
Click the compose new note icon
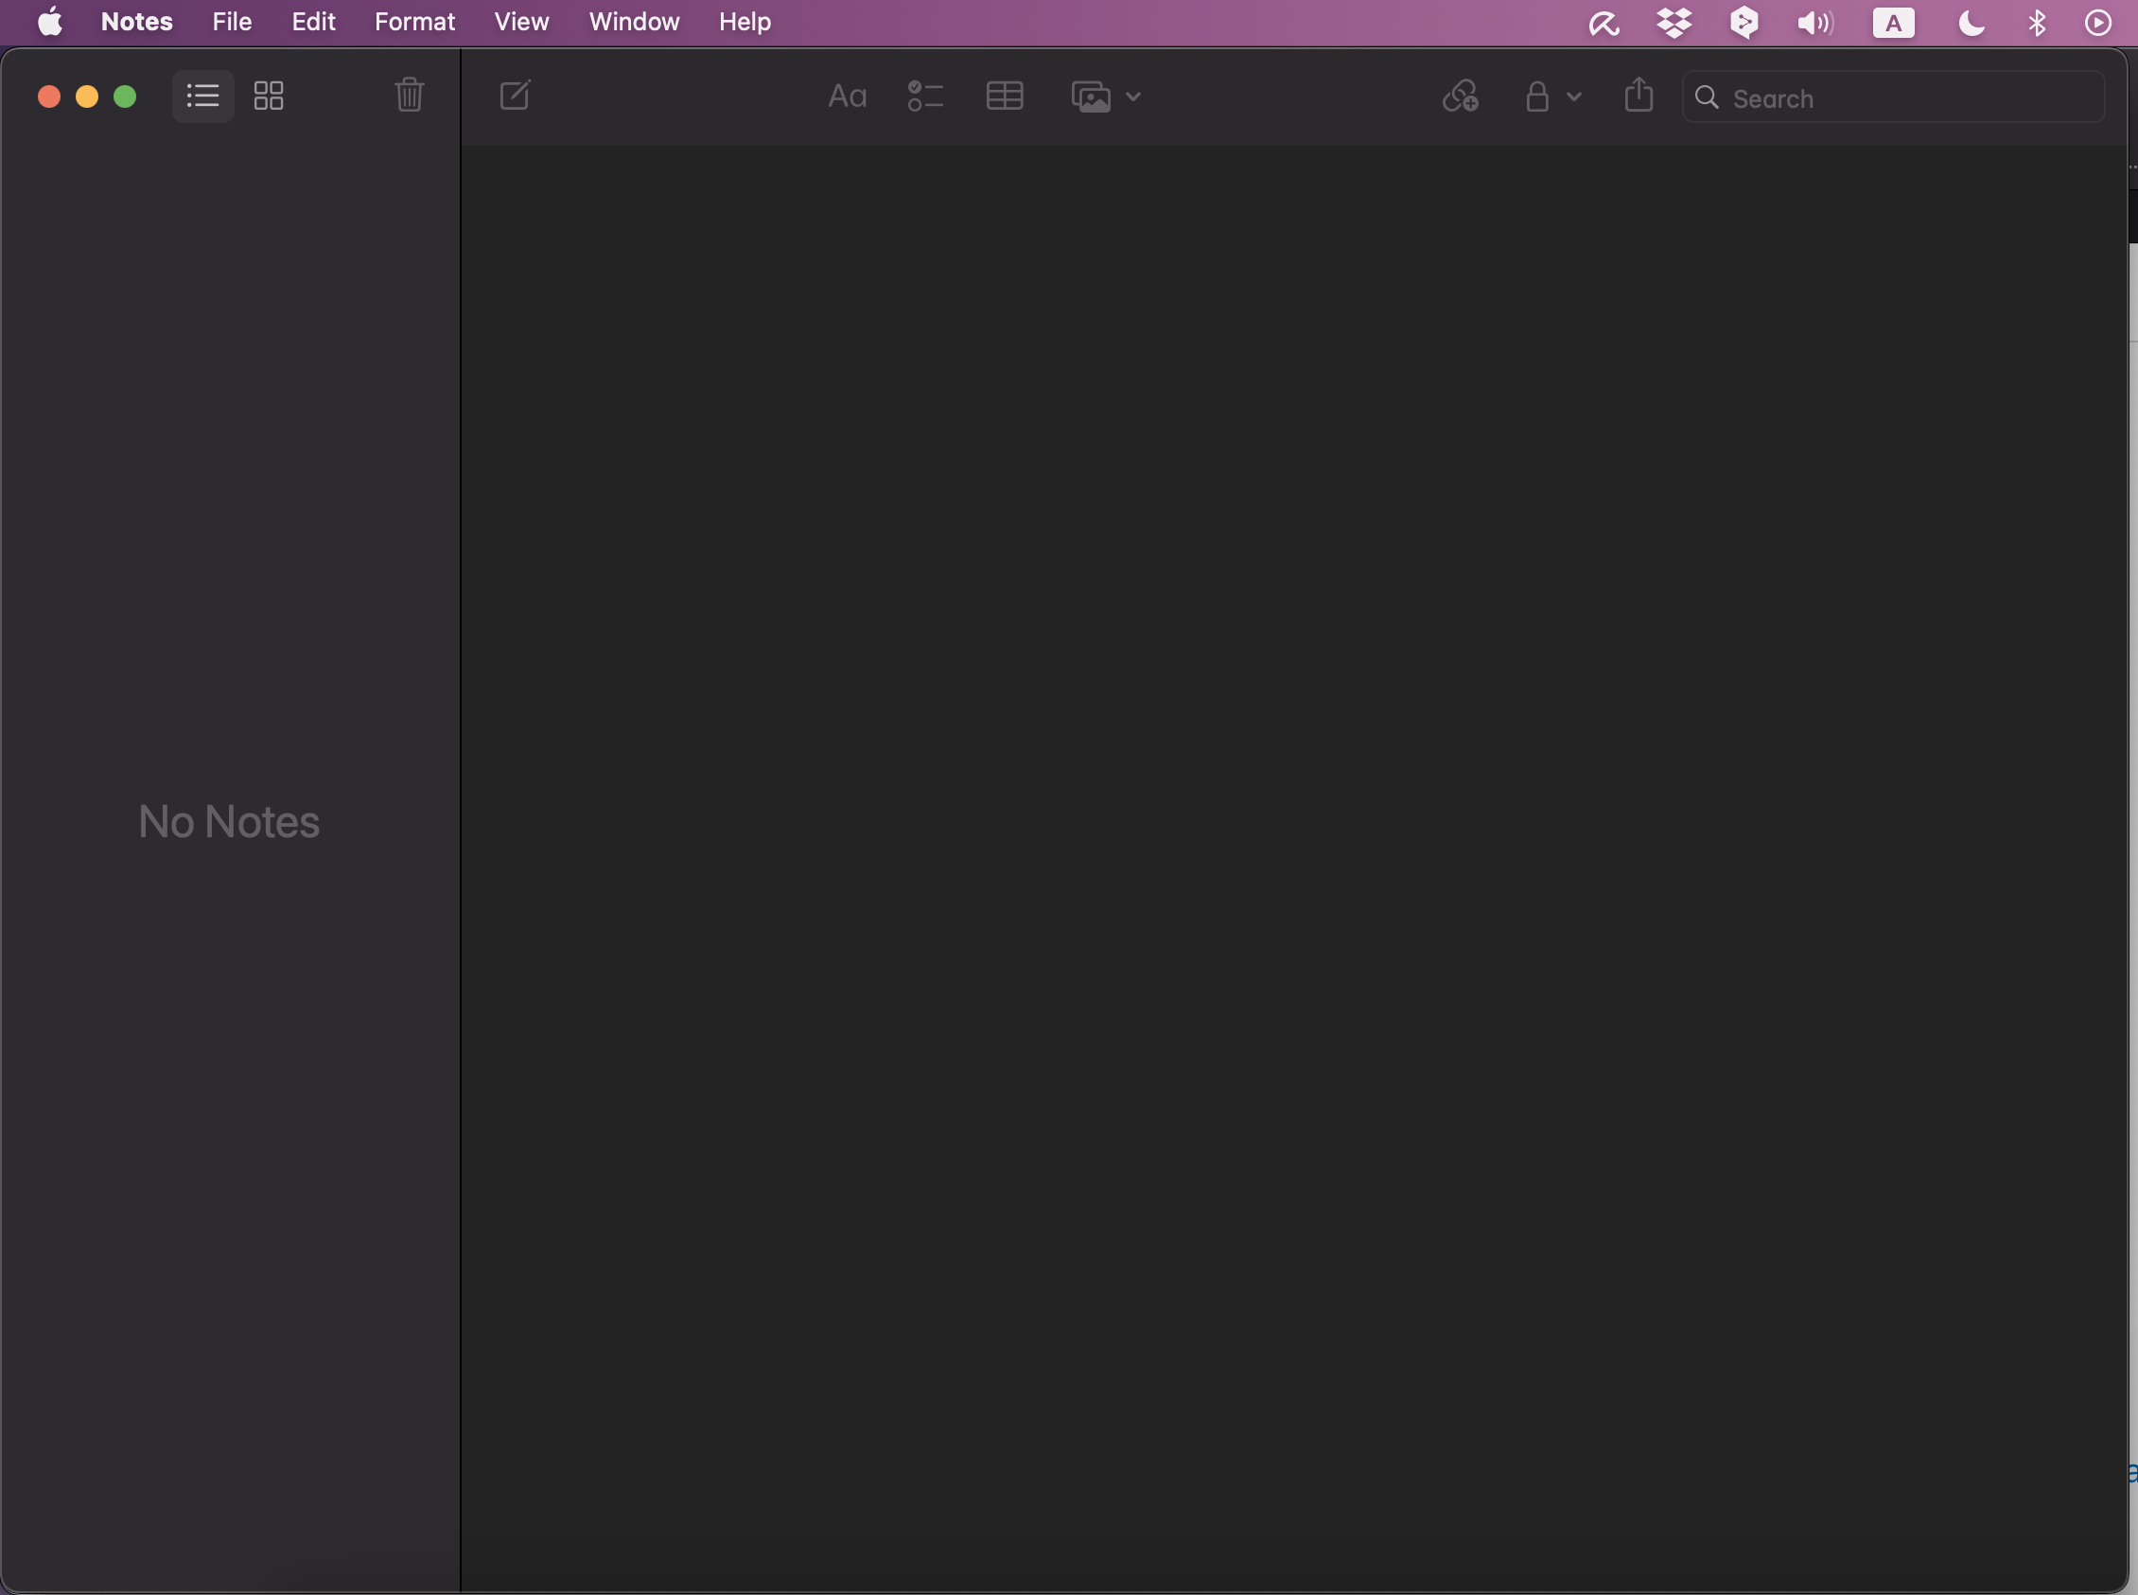[x=515, y=96]
